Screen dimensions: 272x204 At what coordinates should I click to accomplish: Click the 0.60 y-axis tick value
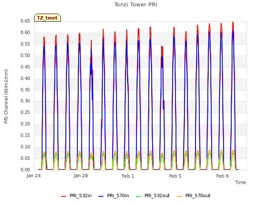(x=25, y=33)
